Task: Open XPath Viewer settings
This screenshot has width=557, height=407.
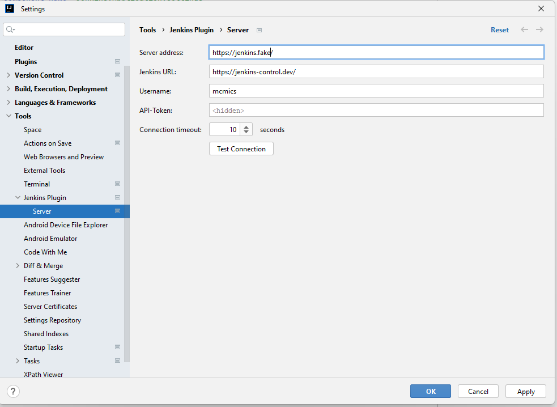Action: tap(43, 374)
